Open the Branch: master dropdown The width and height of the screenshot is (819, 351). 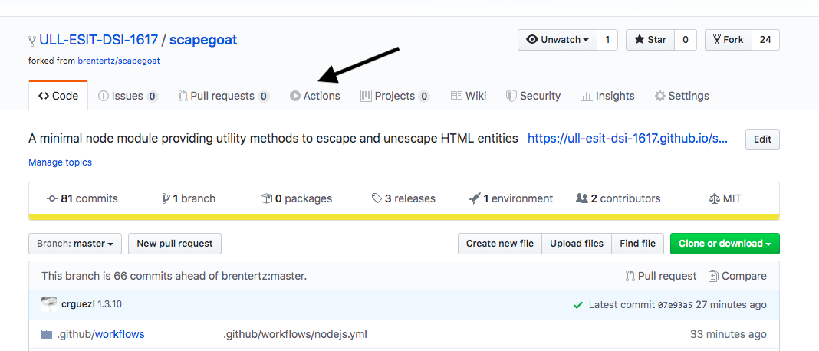(x=75, y=244)
